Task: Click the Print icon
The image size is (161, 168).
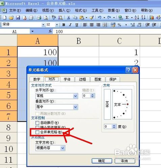Action: click(39, 17)
